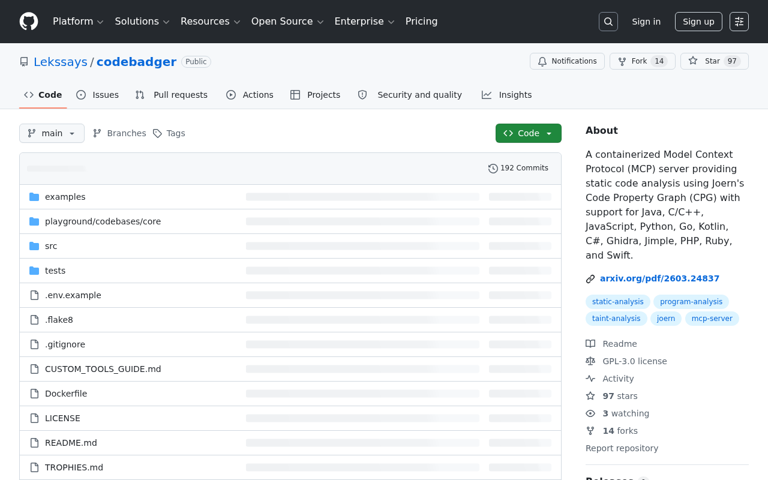
Task: Click the eye icon beside 3 watching
Action: [x=590, y=413]
